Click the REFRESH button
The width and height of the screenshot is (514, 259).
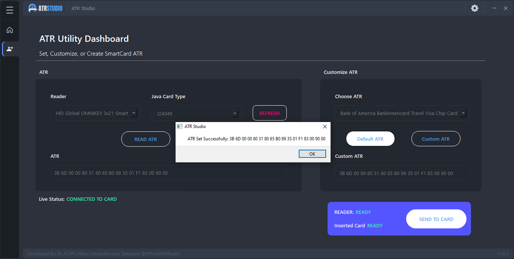pyautogui.click(x=270, y=113)
